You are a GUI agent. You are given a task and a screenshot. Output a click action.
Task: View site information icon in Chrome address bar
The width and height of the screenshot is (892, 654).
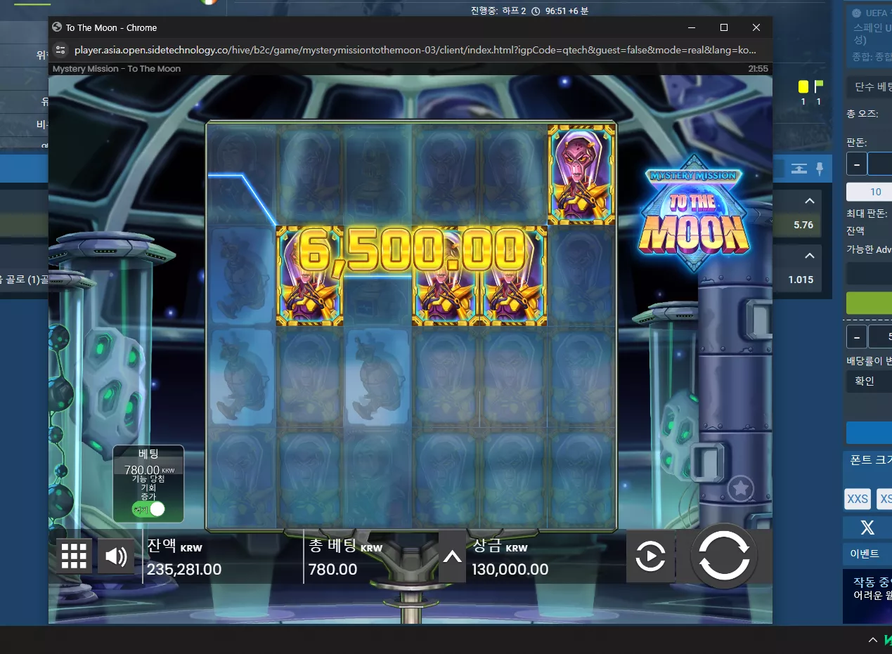60,50
